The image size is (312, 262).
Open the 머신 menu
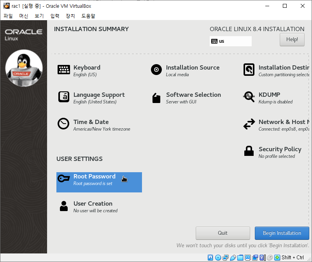point(24,16)
